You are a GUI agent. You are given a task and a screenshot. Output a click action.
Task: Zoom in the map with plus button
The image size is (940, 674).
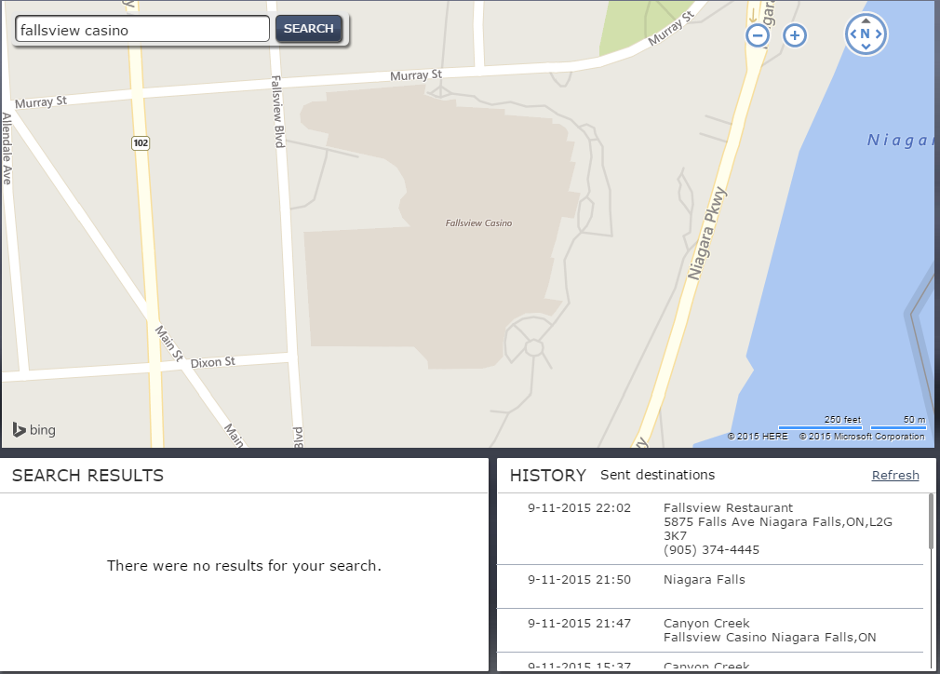[x=795, y=35]
